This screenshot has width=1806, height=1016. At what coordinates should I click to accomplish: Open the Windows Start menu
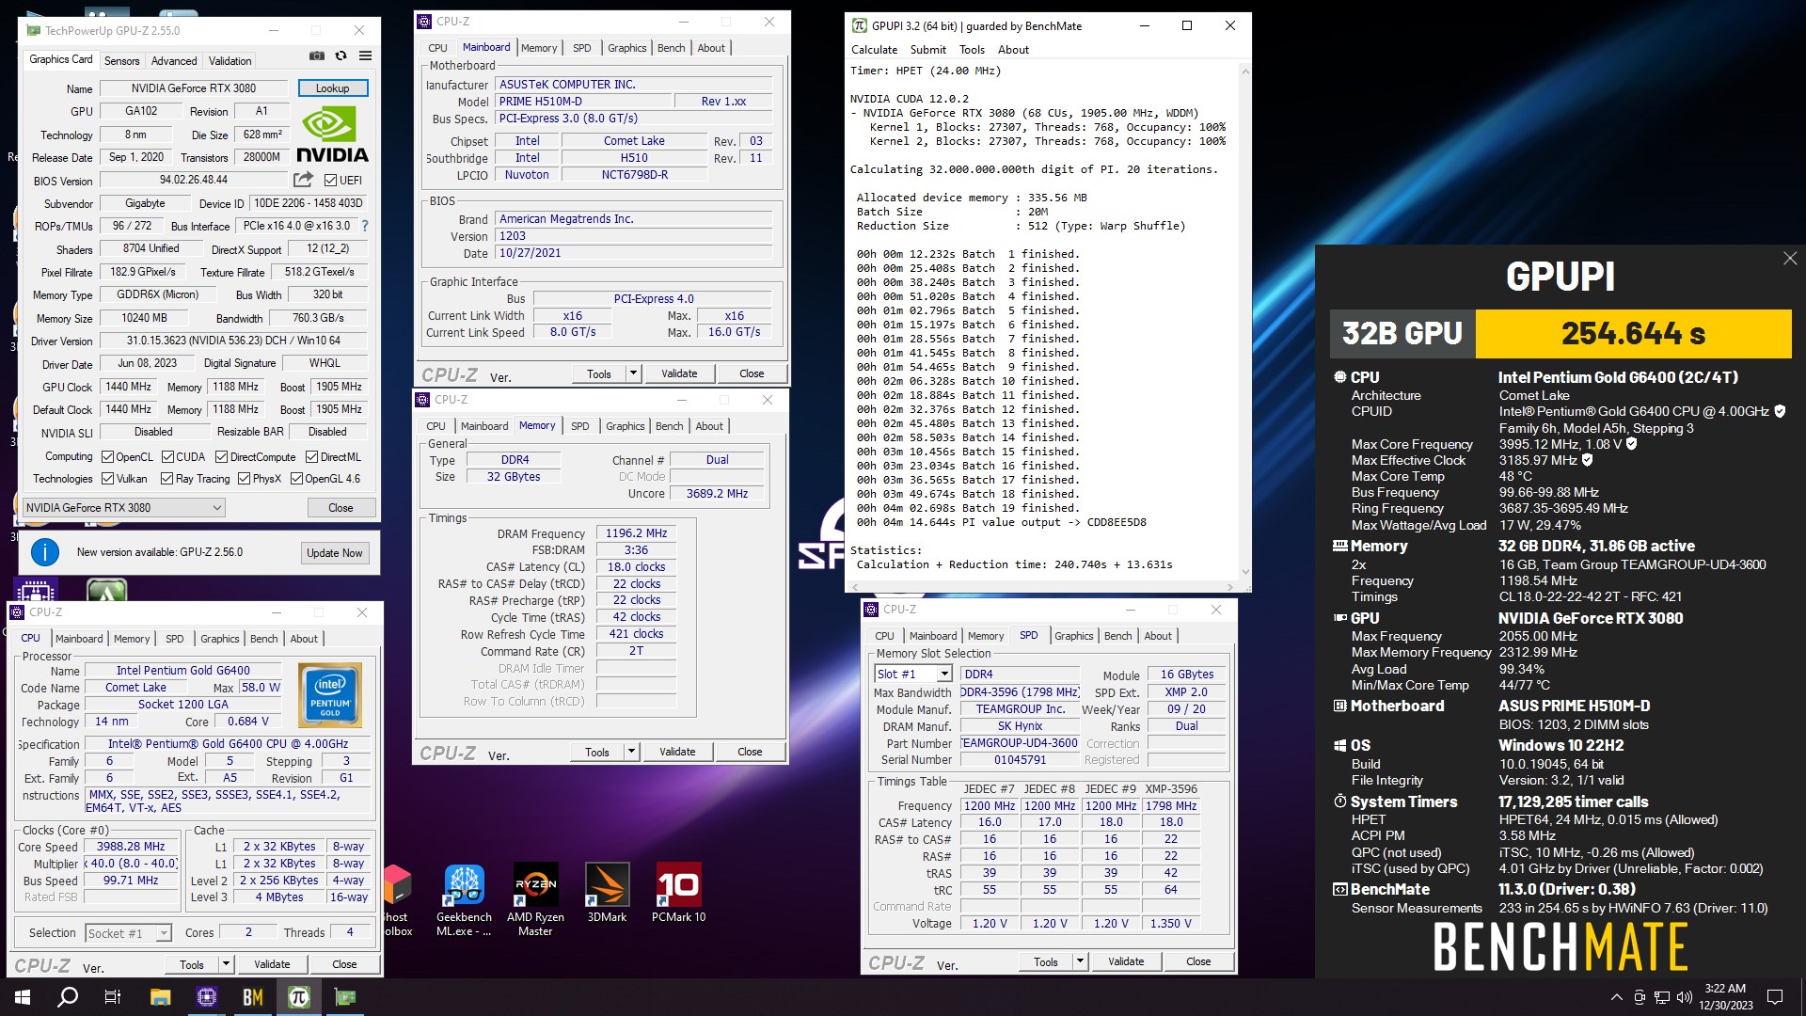click(23, 997)
